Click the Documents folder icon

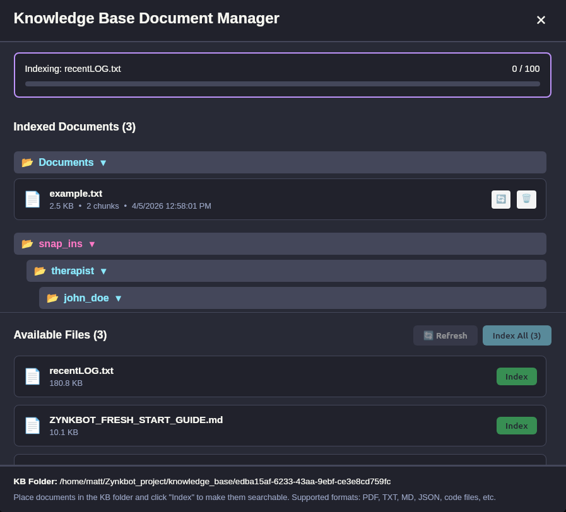(x=27, y=163)
